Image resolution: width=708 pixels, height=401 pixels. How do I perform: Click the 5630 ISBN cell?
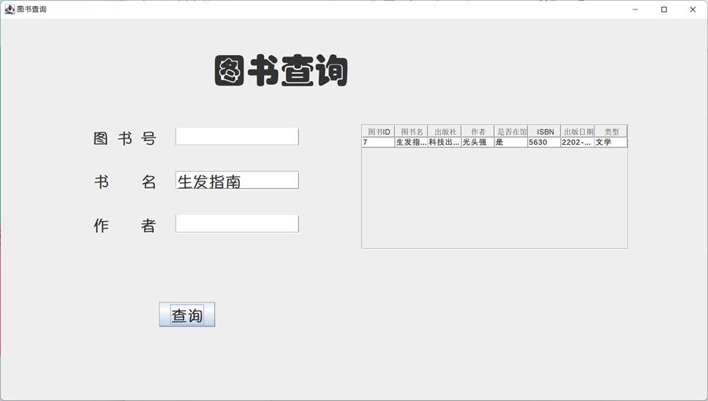544,142
